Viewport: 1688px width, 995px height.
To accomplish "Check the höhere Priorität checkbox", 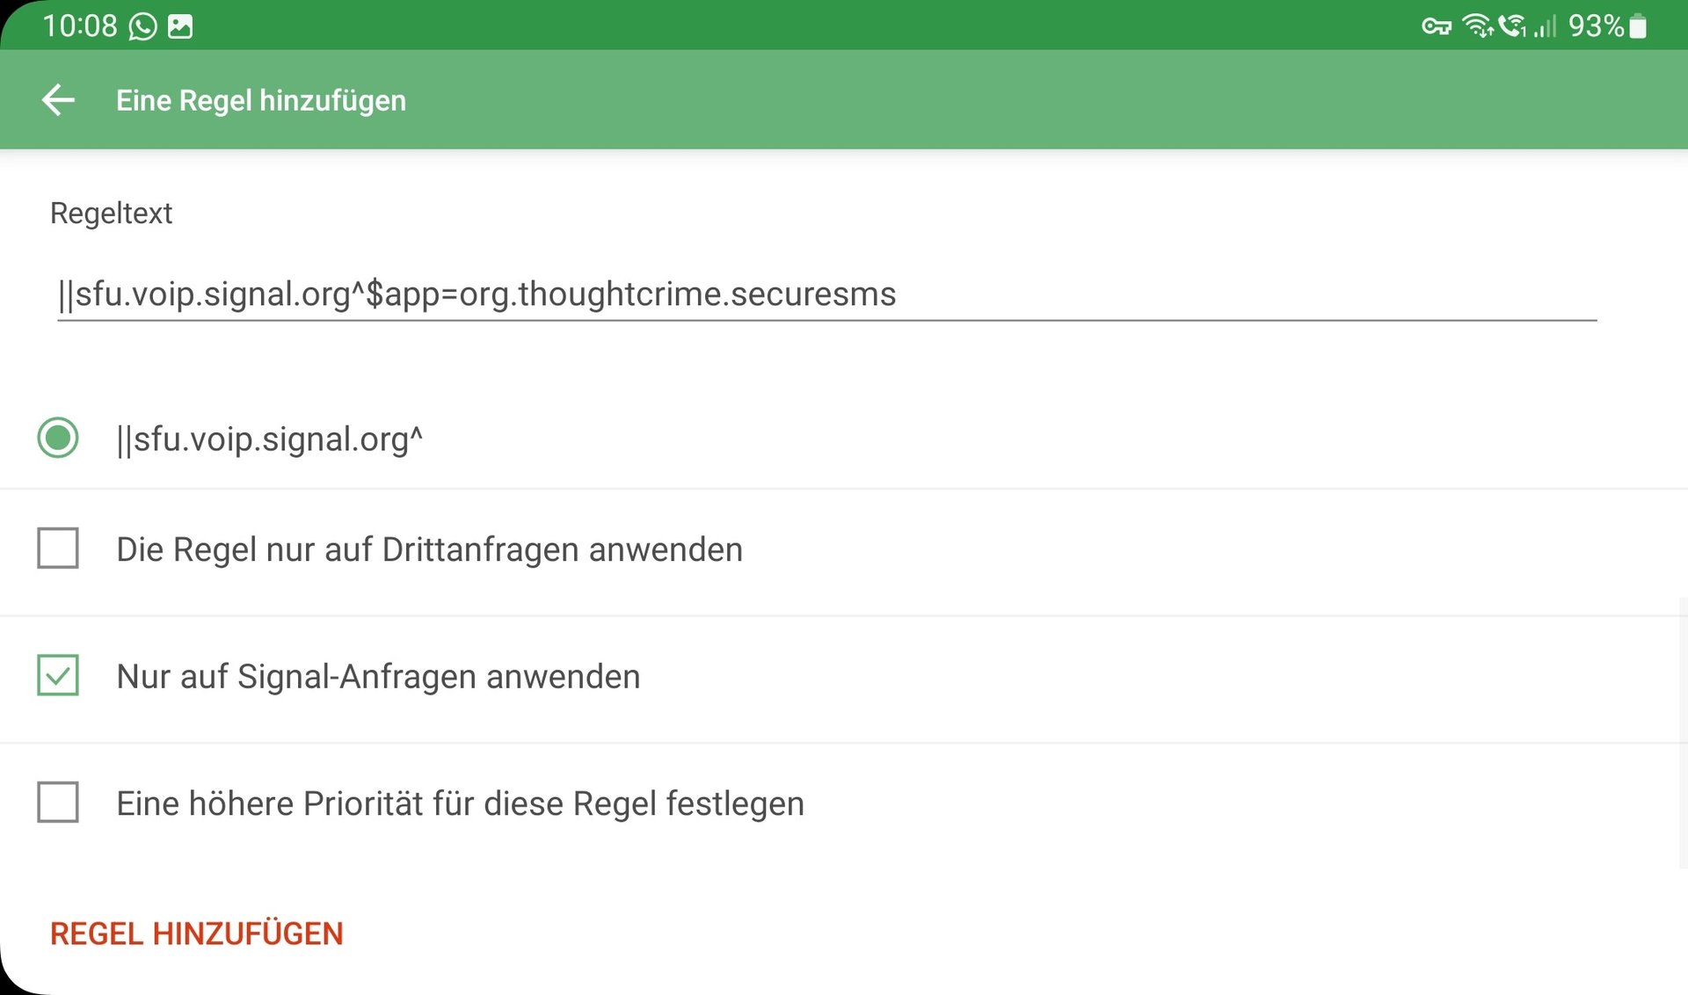I will tap(58, 802).
